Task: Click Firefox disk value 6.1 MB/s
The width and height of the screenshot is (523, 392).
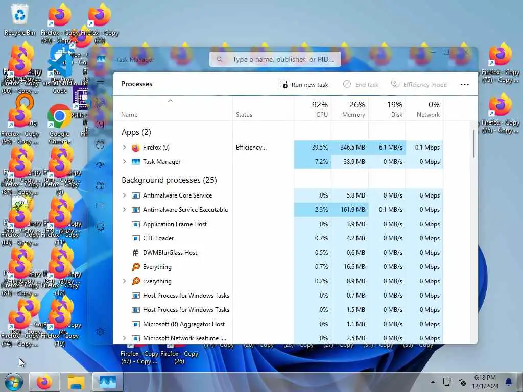Action: (x=391, y=148)
